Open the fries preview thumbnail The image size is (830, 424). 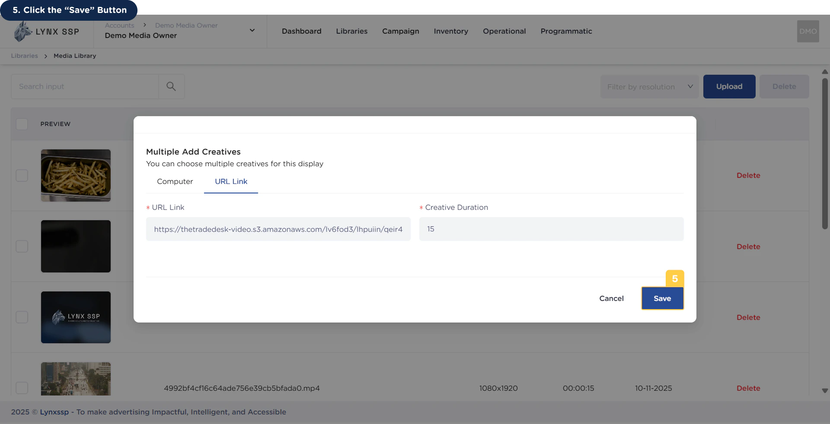[x=76, y=175]
